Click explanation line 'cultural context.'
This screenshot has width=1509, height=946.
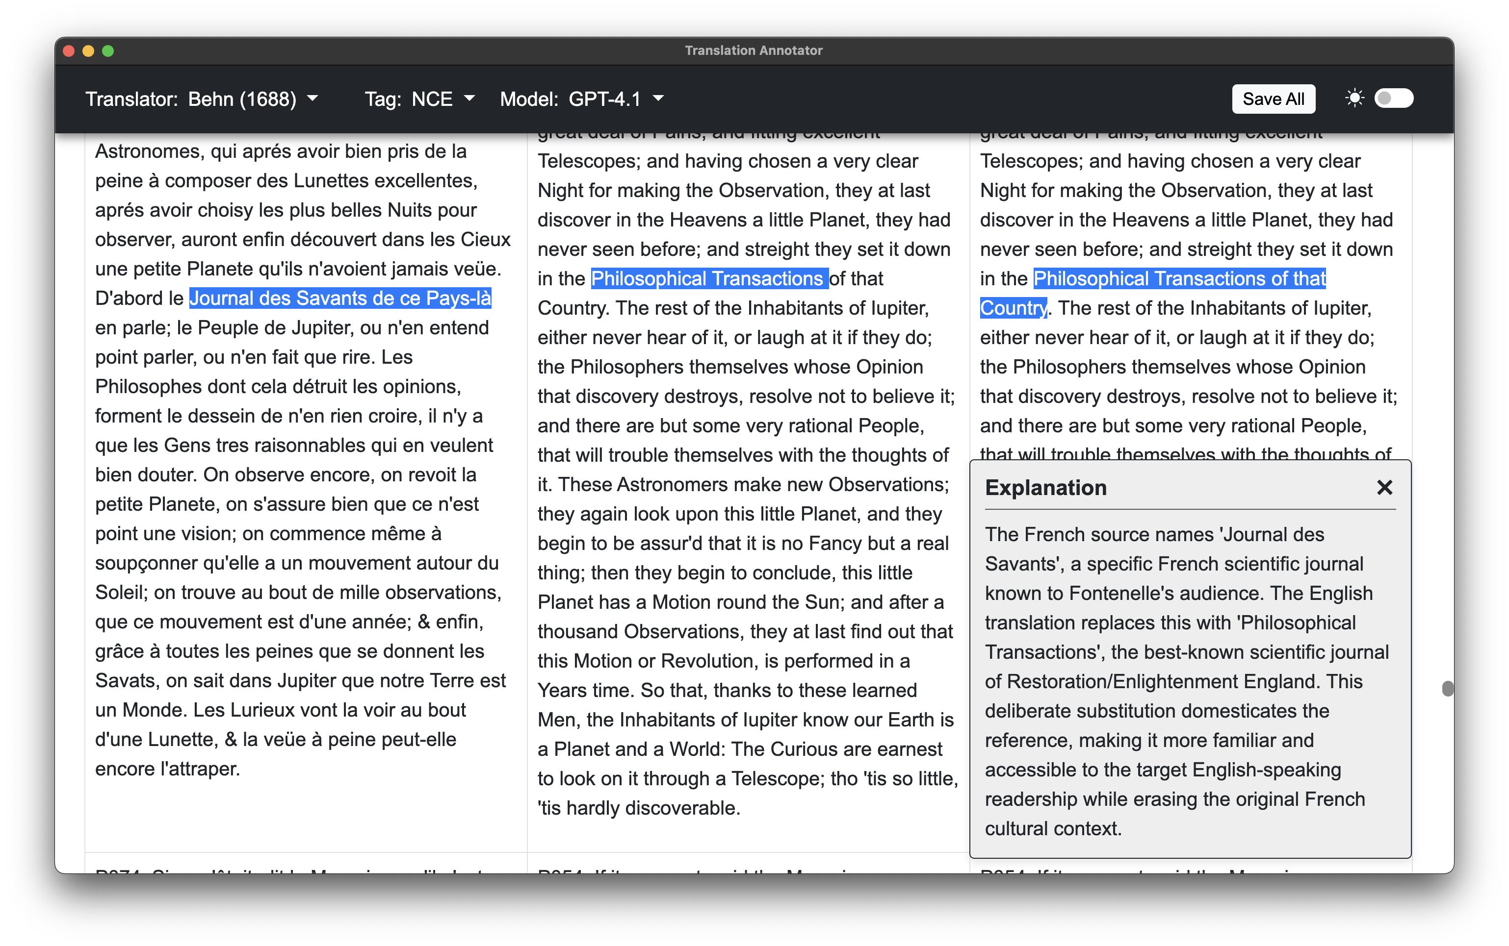[1053, 828]
